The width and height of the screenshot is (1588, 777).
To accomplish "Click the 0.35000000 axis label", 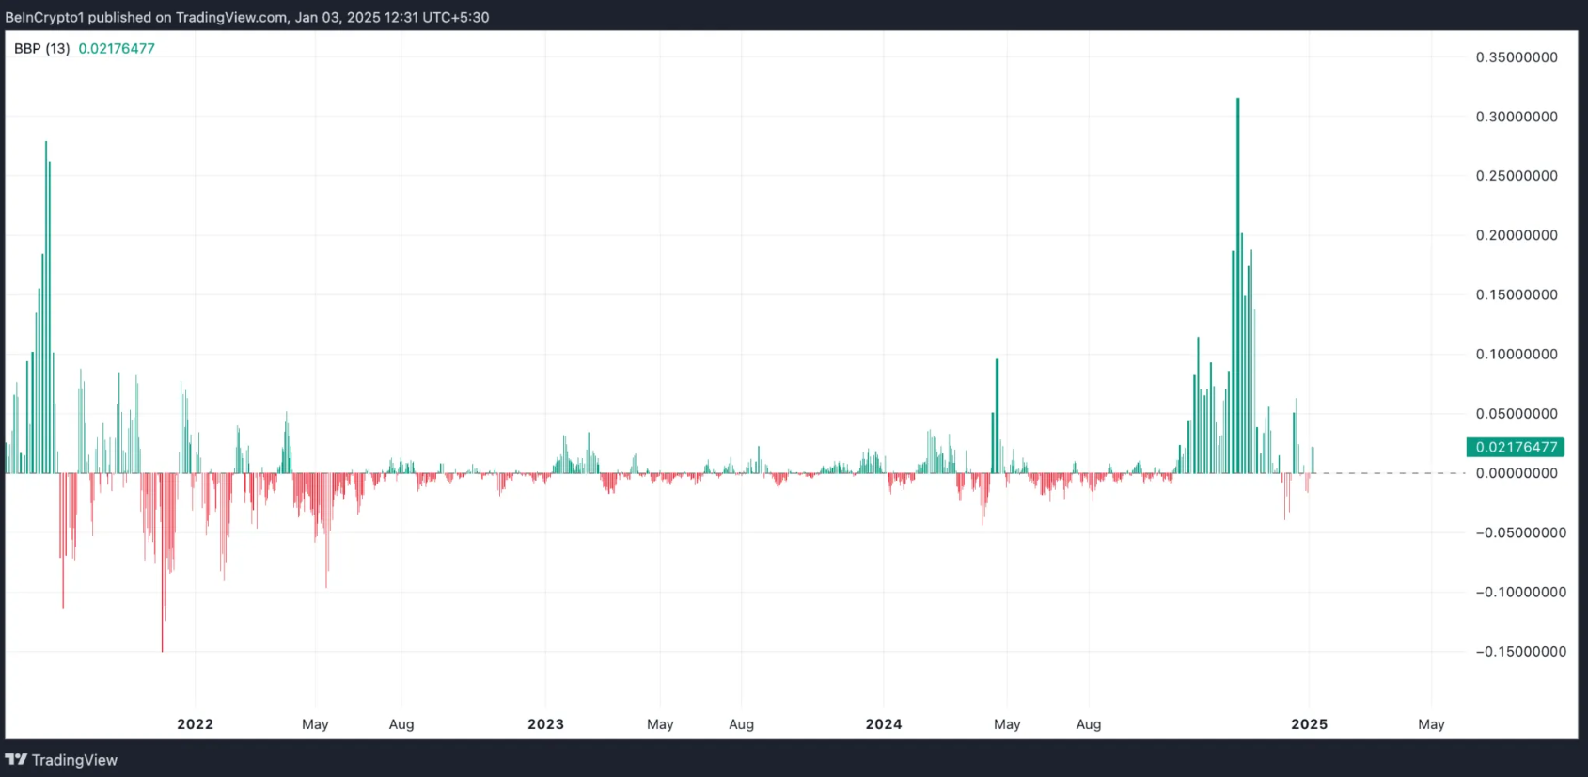I will (1517, 57).
